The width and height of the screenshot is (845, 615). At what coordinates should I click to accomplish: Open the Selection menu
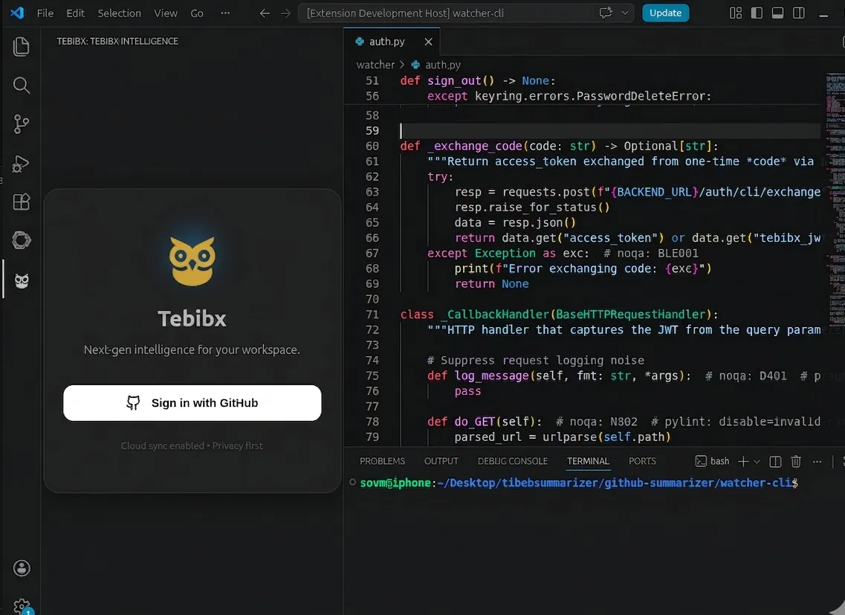[x=119, y=13]
